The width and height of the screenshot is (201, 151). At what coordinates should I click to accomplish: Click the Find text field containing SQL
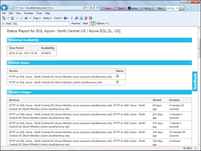[41, 24]
